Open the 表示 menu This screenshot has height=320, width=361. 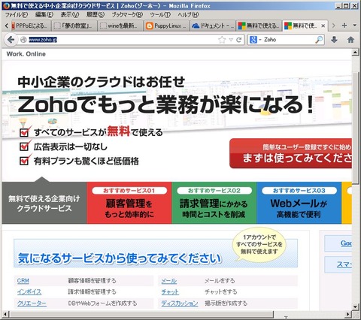tap(70, 15)
